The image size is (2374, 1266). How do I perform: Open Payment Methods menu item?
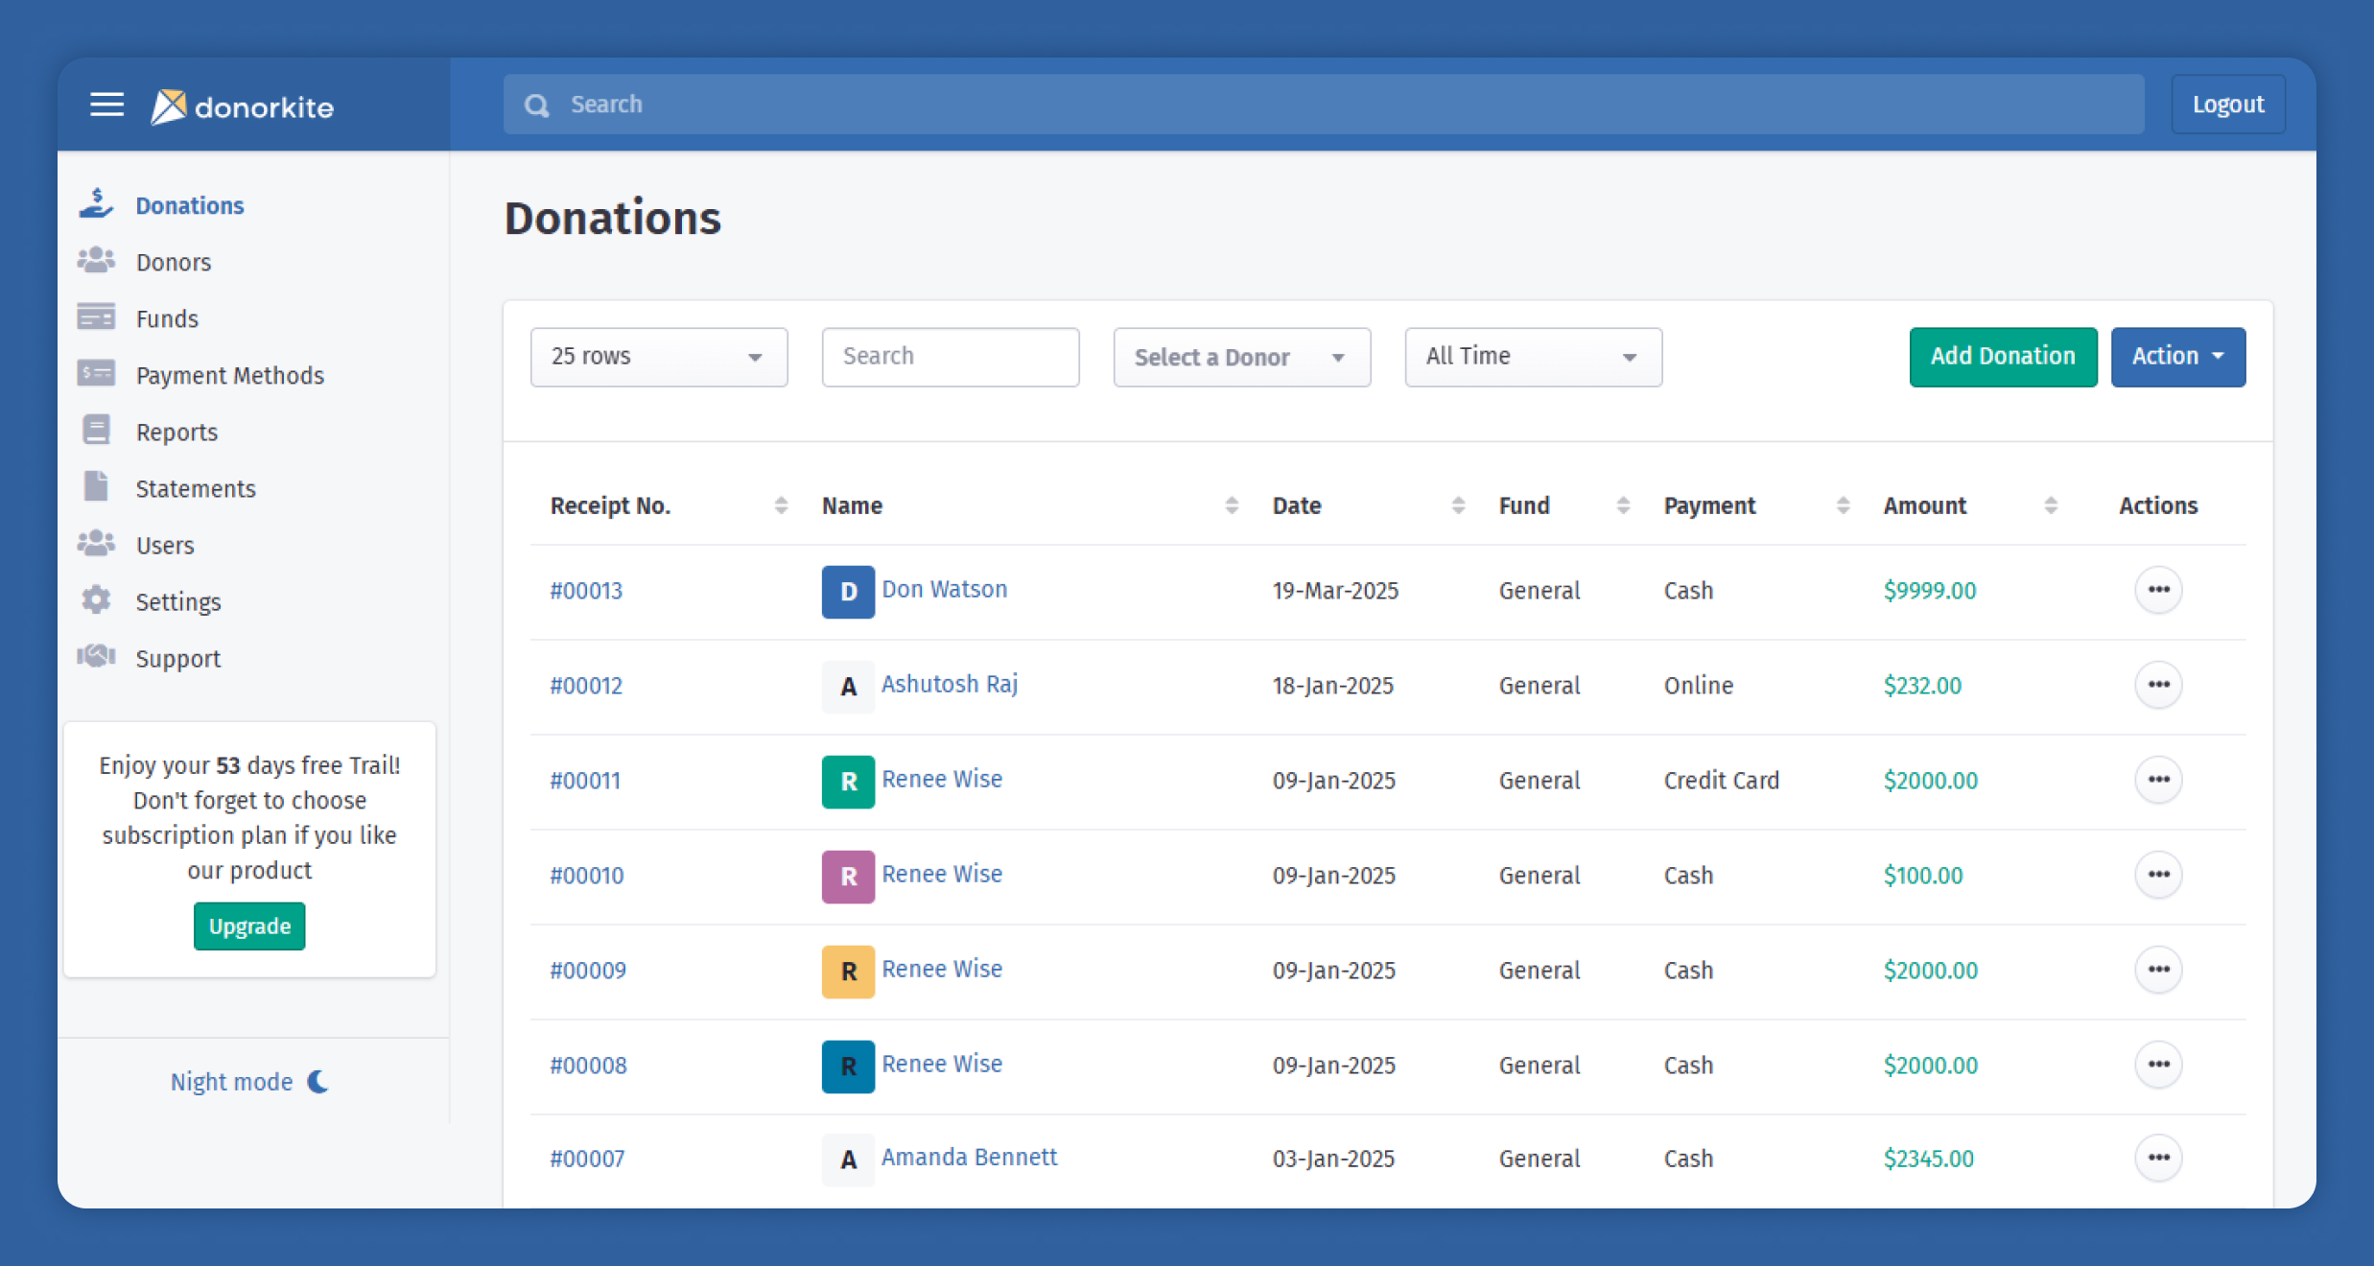[229, 375]
